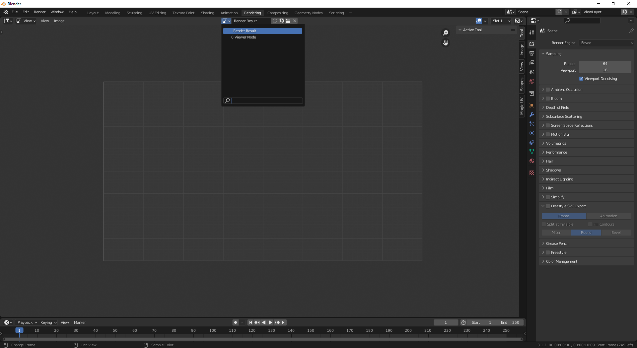Jump to timeline start frame
The height and width of the screenshot is (348, 637).
[250, 322]
